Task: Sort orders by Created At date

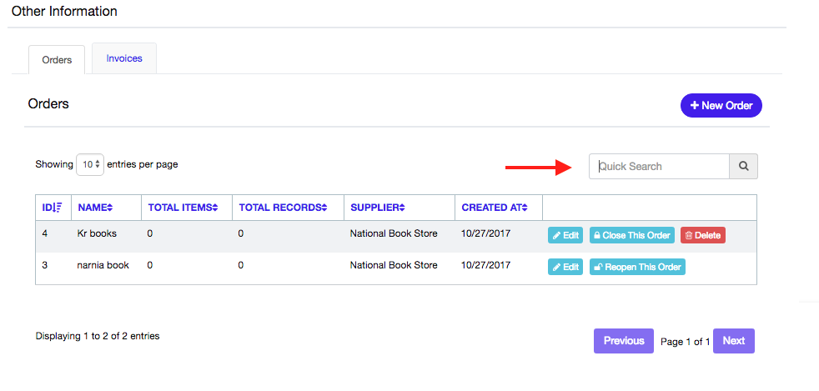Action: pos(495,208)
